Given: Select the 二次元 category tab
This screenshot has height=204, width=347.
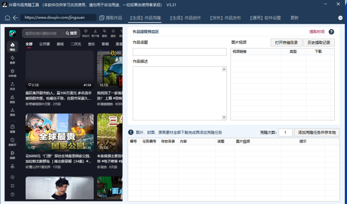Looking at the screenshot, I should (x=75, y=44).
